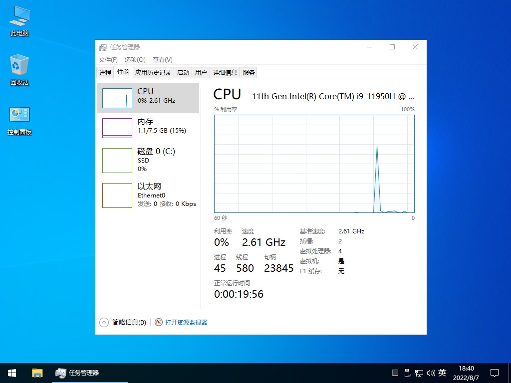The image size is (511, 383).
Task: Open 打开资源监视器 resource monitor link
Action: click(x=186, y=322)
